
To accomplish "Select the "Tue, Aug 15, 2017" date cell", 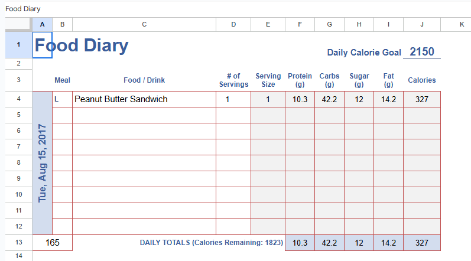I will (x=43, y=163).
